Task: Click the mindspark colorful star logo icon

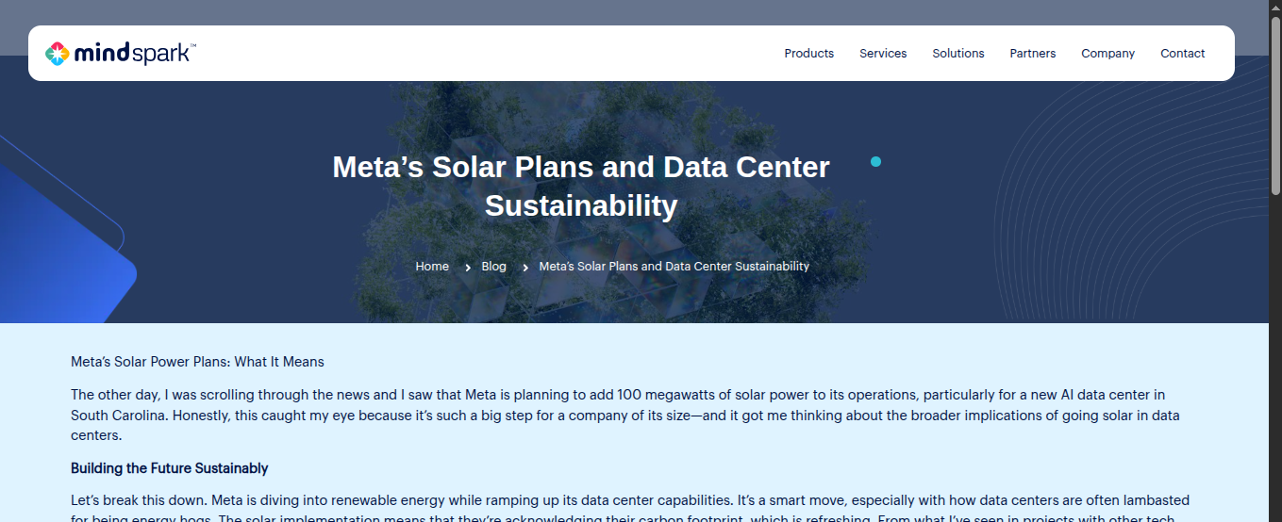Action: coord(58,54)
